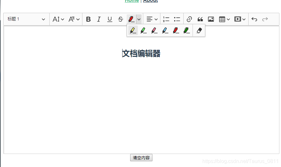This screenshot has width=281, height=167.
Task: Apply the red highlight marker button
Action: coord(131,19)
